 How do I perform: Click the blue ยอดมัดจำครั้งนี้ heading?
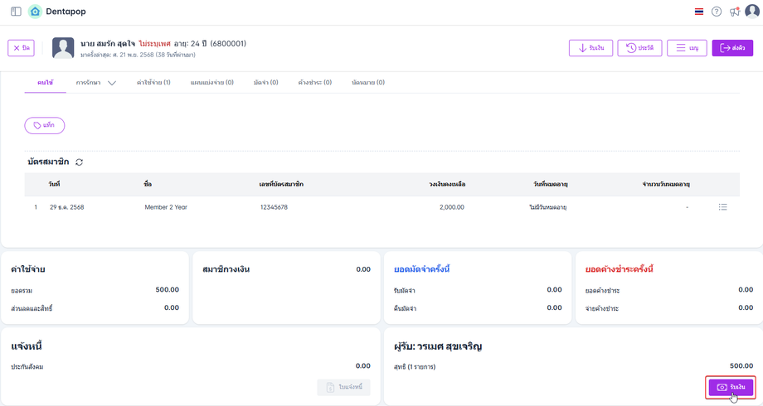(421, 269)
